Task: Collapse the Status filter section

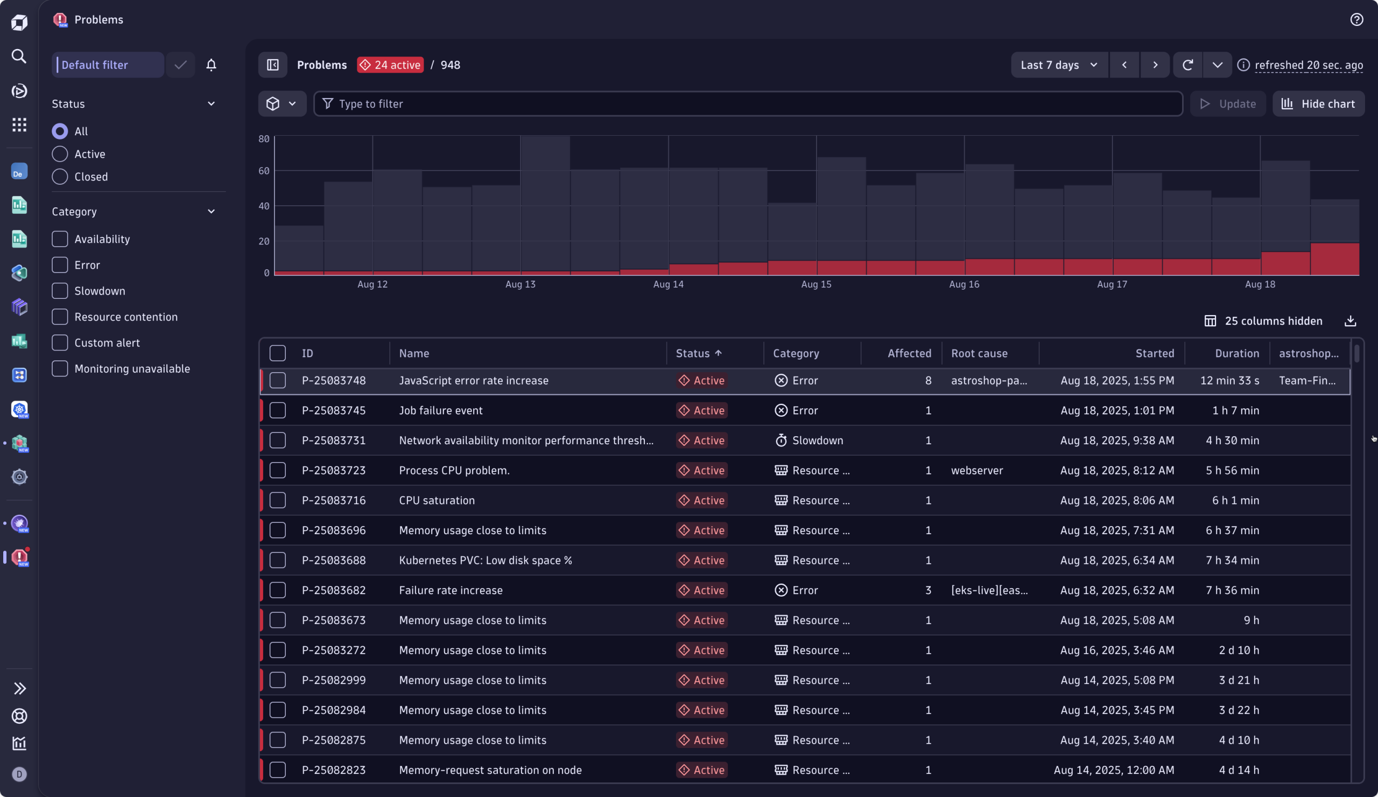Action: click(x=212, y=103)
